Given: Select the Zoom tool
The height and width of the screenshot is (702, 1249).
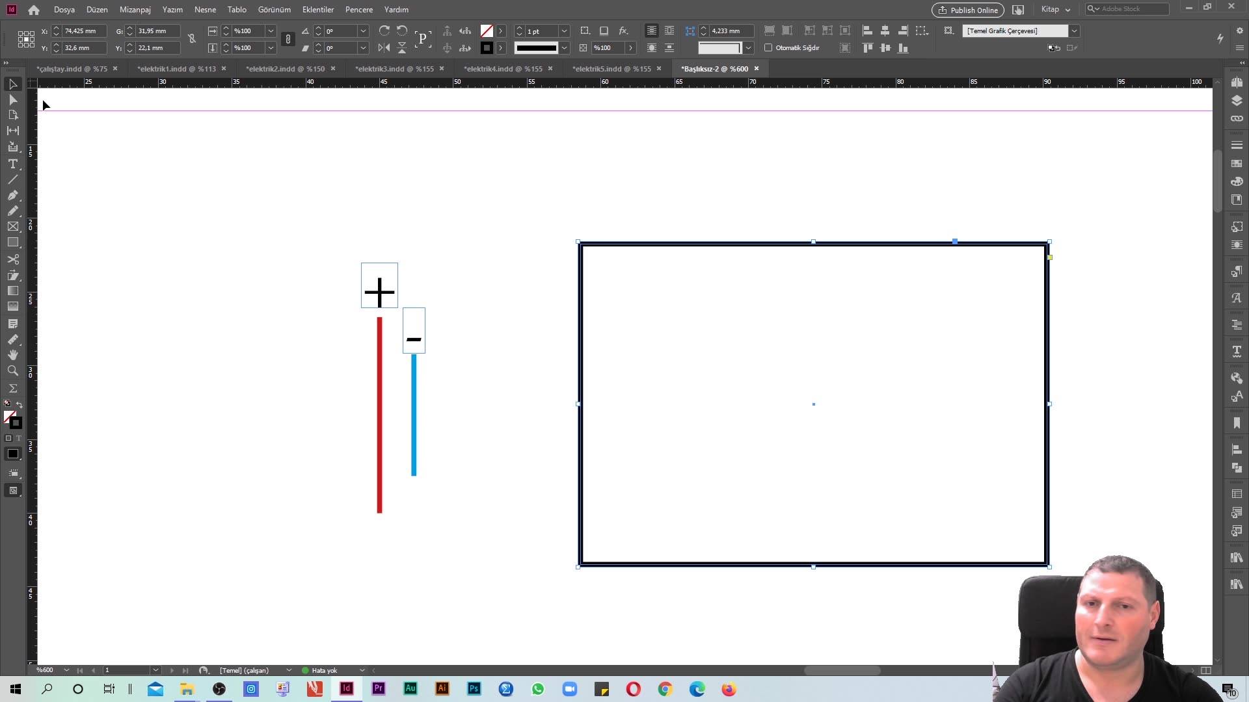Looking at the screenshot, I should tap(12, 370).
